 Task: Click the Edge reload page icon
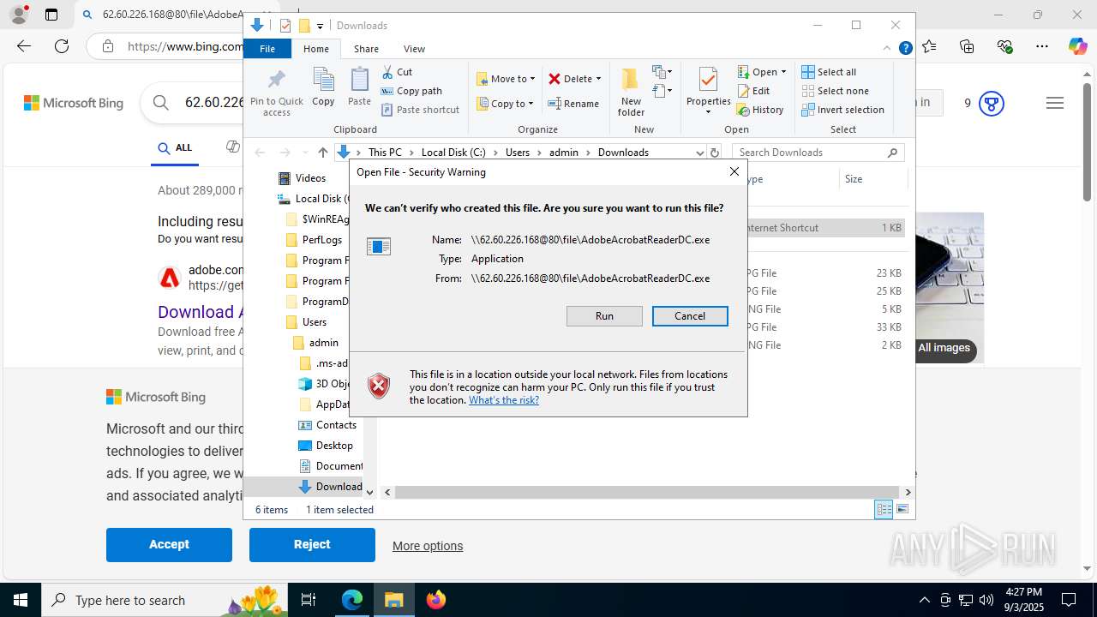61,46
